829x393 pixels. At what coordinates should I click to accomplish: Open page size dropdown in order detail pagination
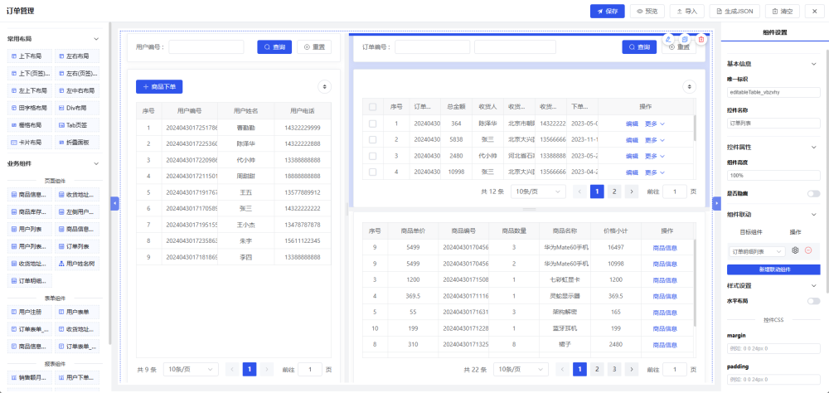click(x=521, y=369)
